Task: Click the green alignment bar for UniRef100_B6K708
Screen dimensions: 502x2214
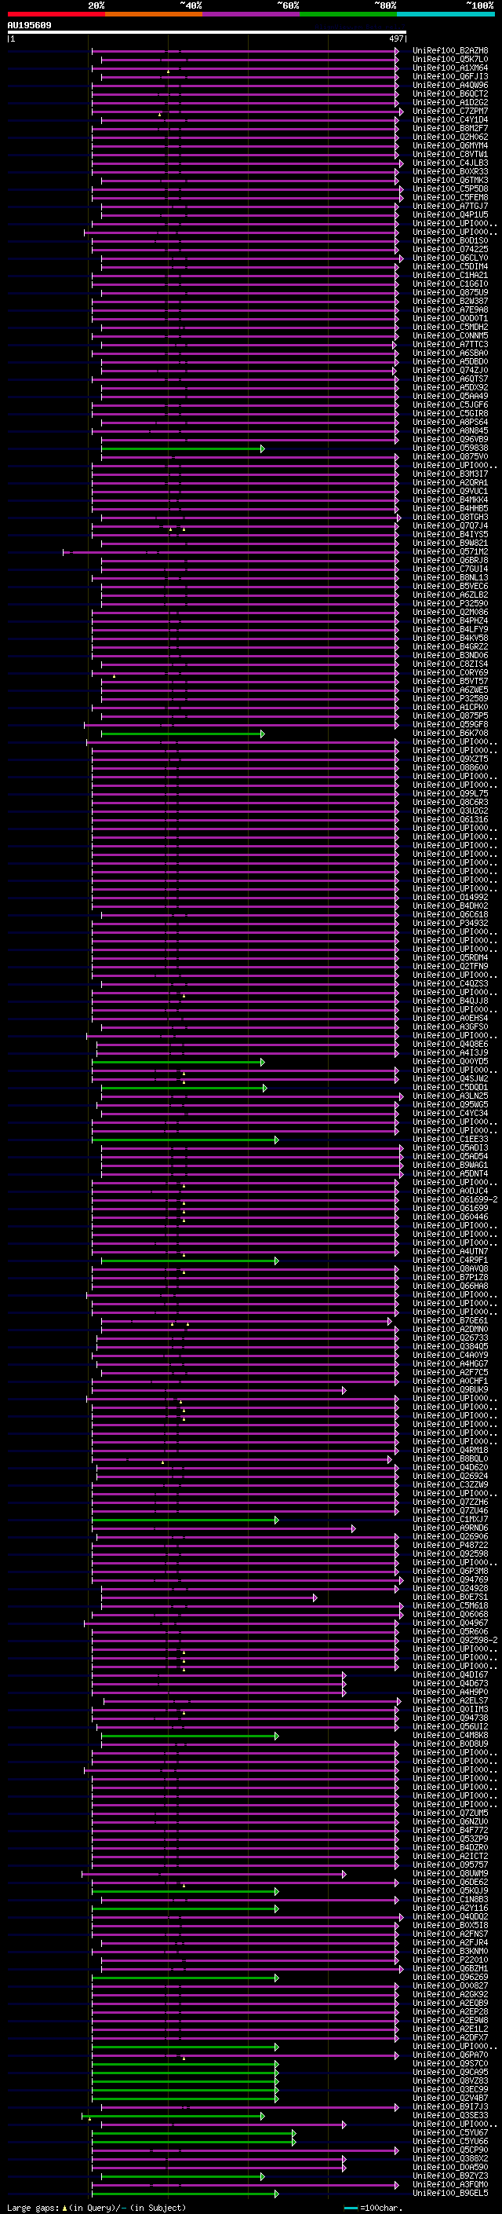Action: coord(183,734)
